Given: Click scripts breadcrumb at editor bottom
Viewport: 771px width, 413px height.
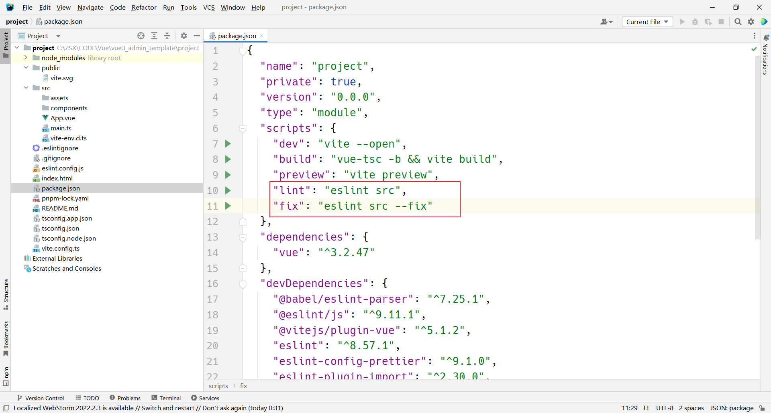Looking at the screenshot, I should pyautogui.click(x=218, y=386).
